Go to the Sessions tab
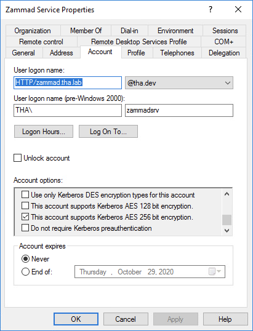Image resolution: width=253 pixels, height=331 pixels. [225, 31]
